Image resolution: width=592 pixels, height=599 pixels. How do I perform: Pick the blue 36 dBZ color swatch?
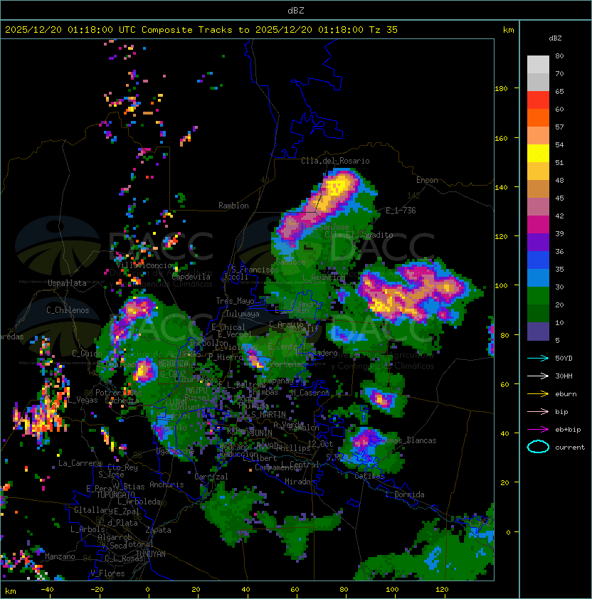pyautogui.click(x=538, y=260)
